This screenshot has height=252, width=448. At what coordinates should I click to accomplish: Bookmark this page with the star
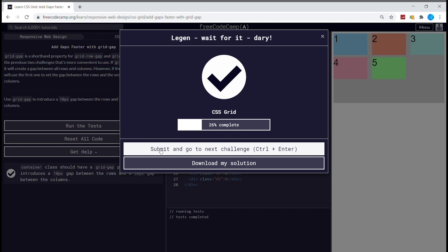point(391,17)
